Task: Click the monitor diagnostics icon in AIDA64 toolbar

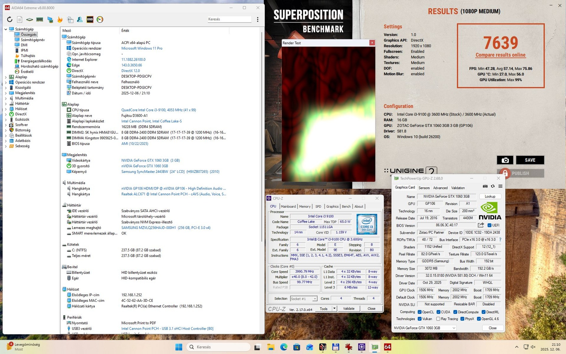Action: 50,19
